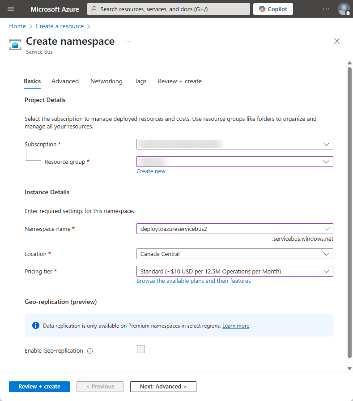
Task: Click the Copilot button
Action: tap(273, 9)
